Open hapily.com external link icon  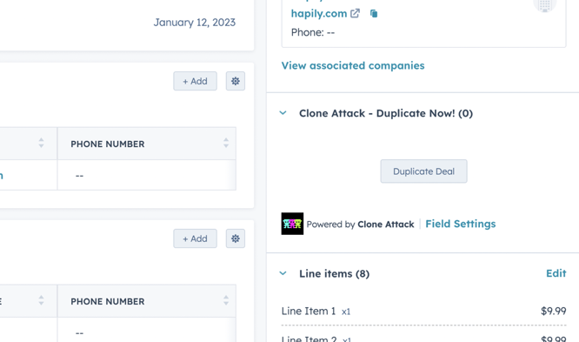[355, 14]
